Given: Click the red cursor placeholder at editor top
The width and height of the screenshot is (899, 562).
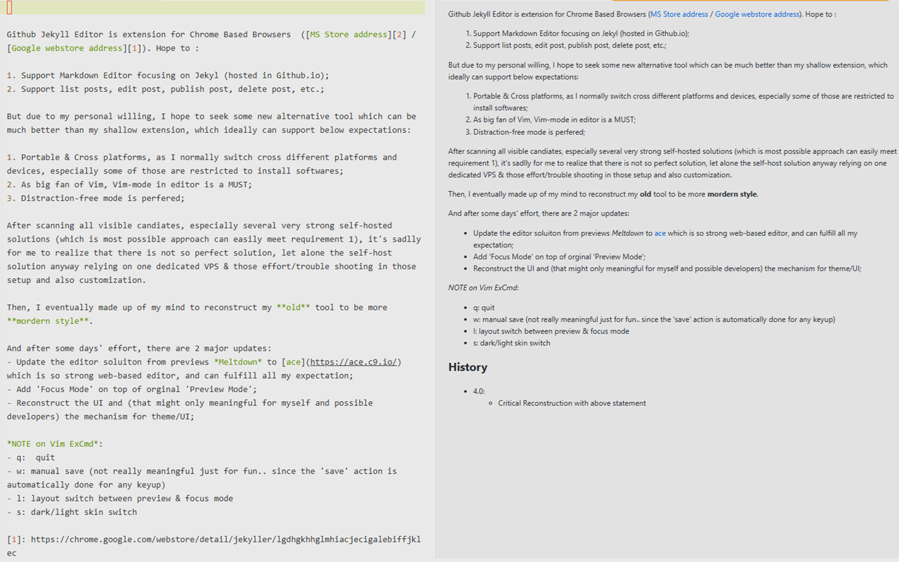Looking at the screenshot, I should click(8, 7).
